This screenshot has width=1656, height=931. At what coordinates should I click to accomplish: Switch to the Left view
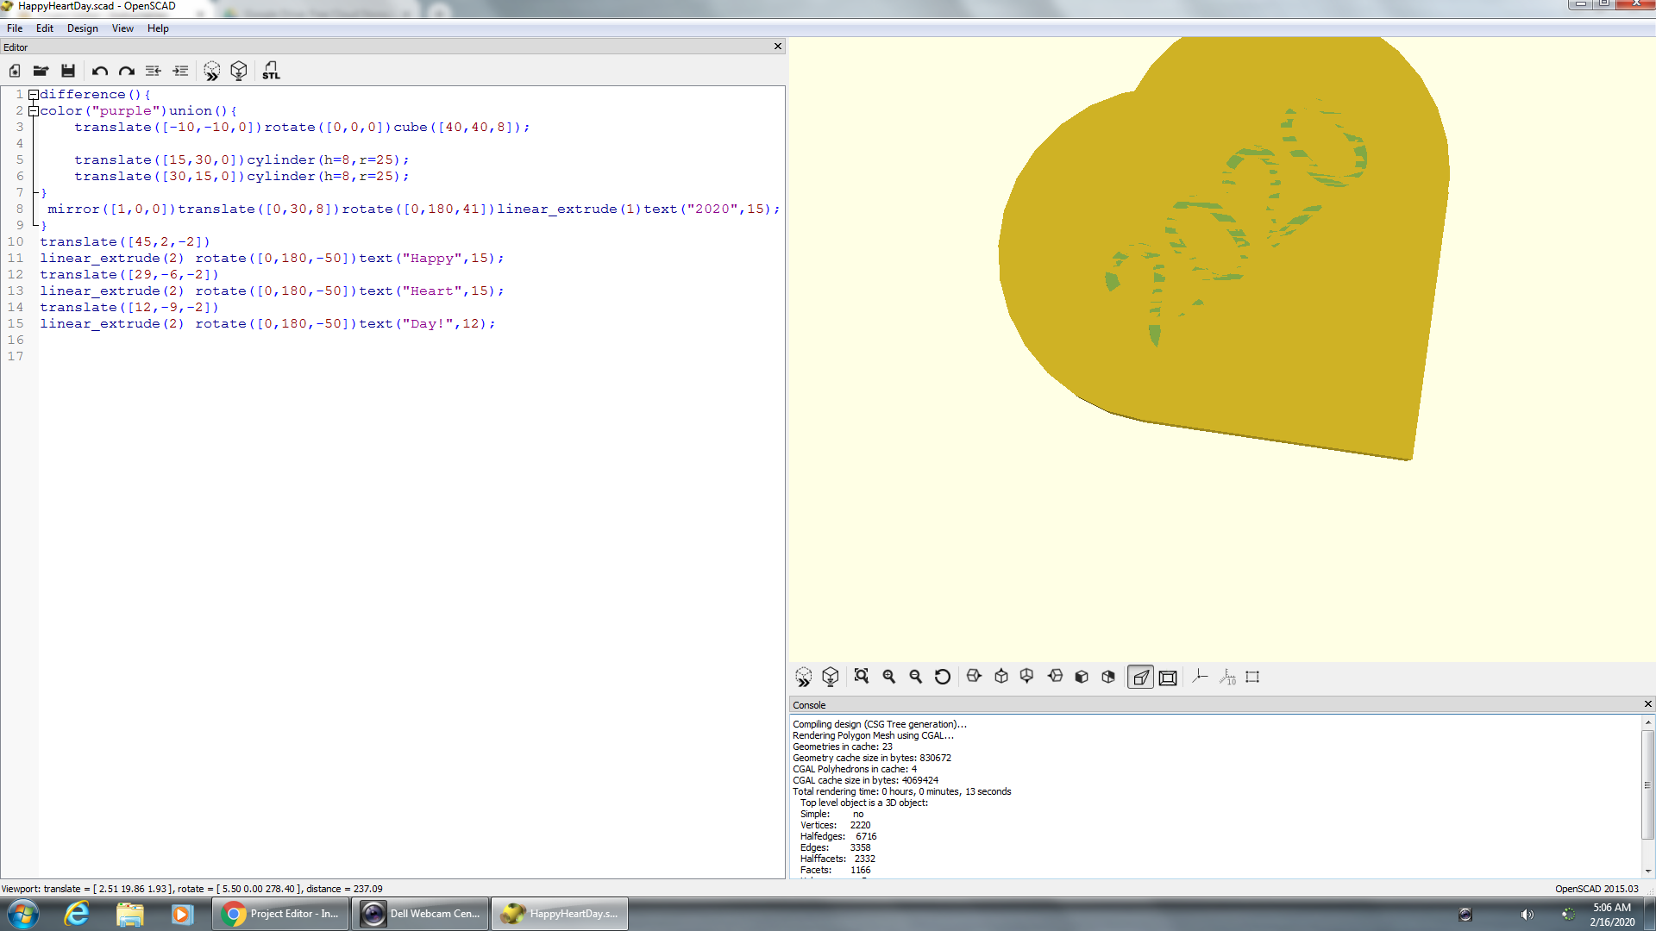[1055, 677]
